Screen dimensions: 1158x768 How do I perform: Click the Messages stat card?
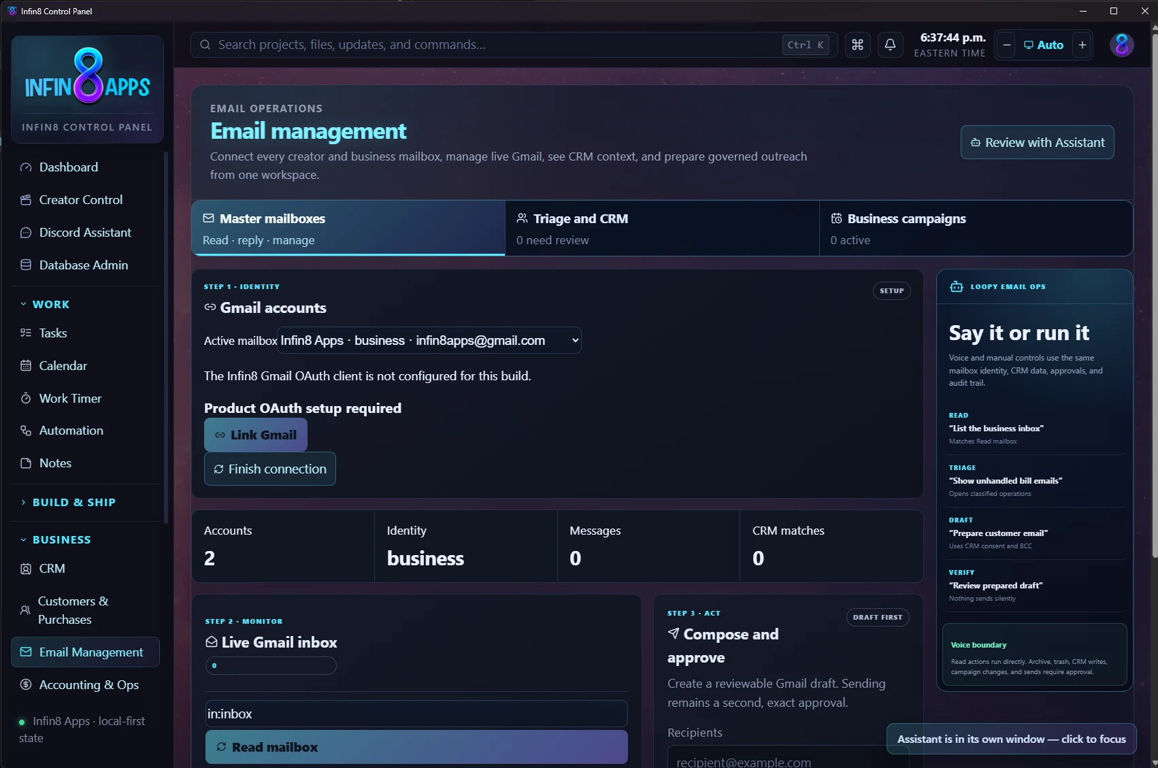(648, 546)
